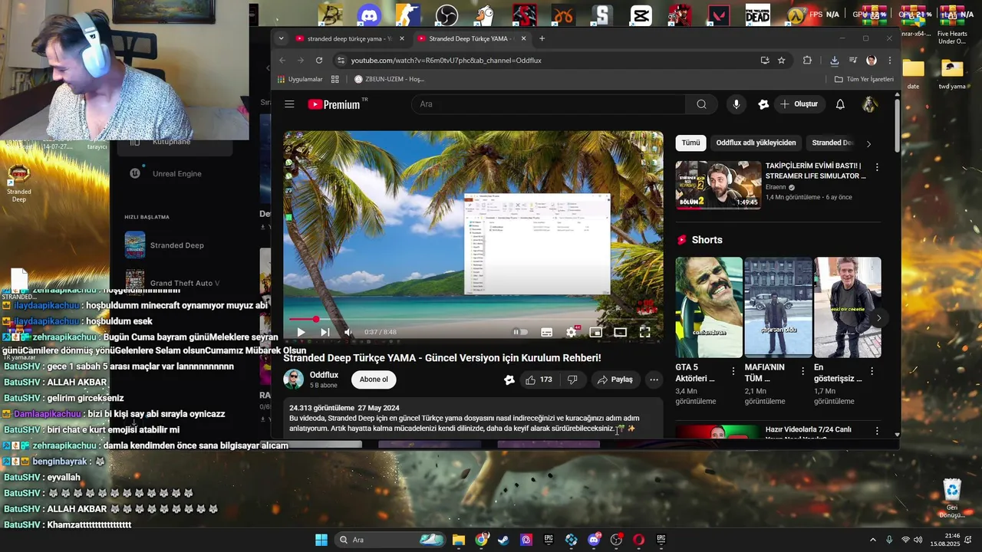The image size is (982, 552).
Task: Toggle theater mode in the player
Action: click(620, 332)
